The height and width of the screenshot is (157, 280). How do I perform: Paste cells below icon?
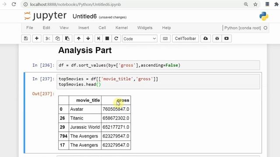tap(67, 38)
